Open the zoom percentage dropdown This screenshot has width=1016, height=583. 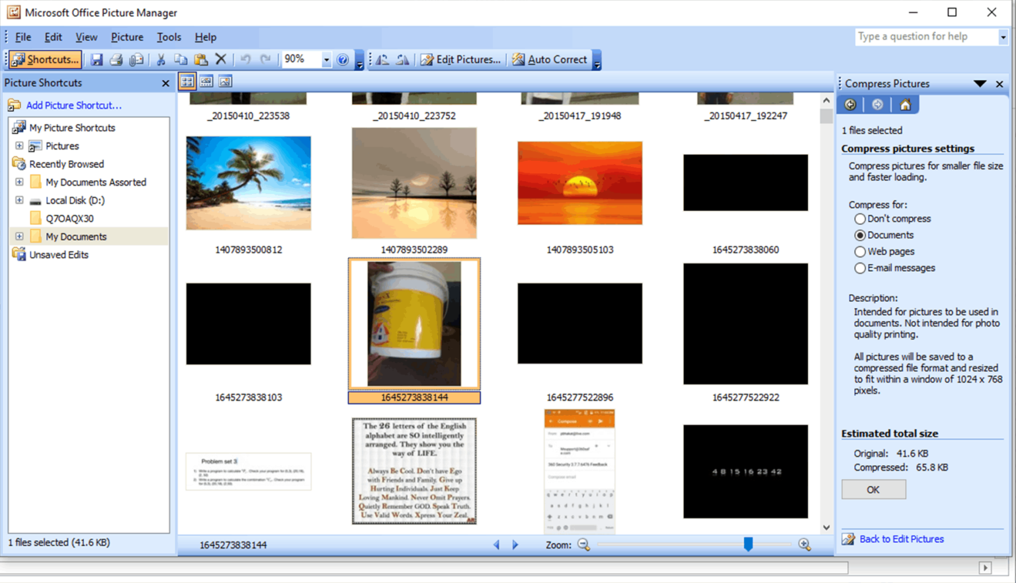(326, 60)
